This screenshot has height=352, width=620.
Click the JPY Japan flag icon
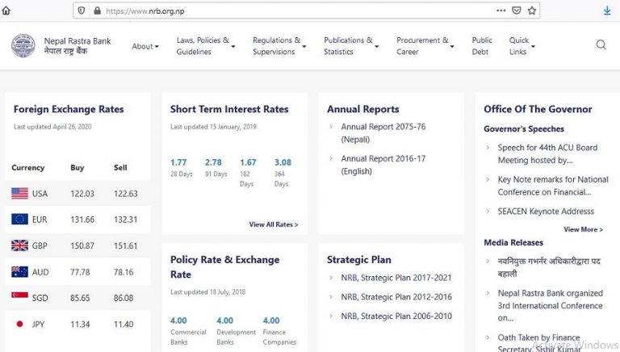click(x=20, y=325)
